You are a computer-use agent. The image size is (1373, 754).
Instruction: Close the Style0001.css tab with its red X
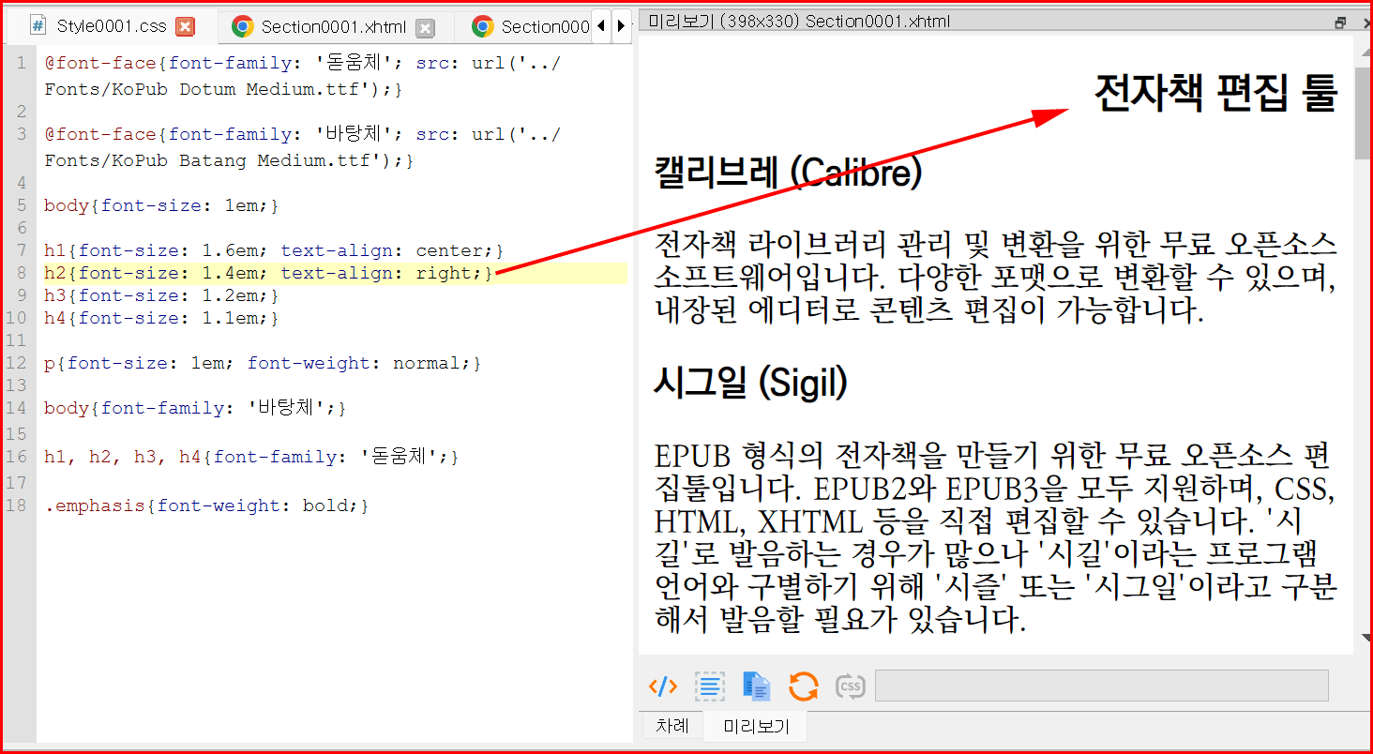tap(186, 27)
